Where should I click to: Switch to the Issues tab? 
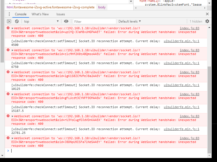click(61, 14)
